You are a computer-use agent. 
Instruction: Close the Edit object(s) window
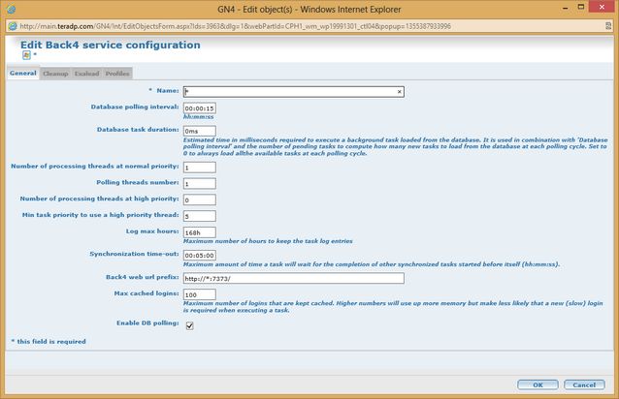(x=602, y=7)
